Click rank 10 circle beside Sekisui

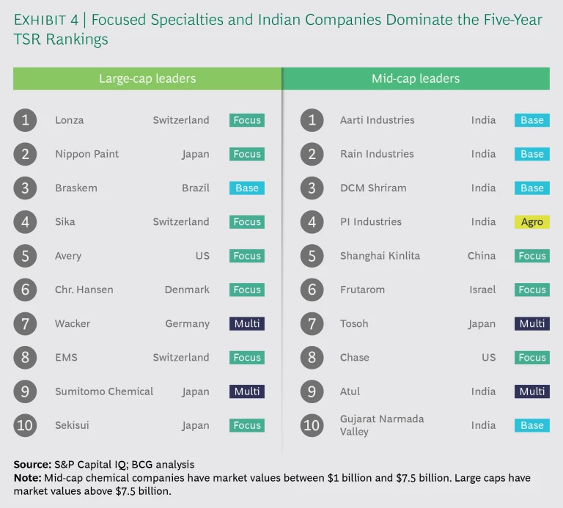point(25,426)
